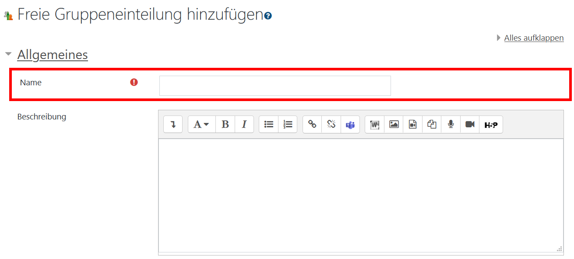The height and width of the screenshot is (259, 574).
Task: Import a Word document into the editor
Action: click(374, 124)
